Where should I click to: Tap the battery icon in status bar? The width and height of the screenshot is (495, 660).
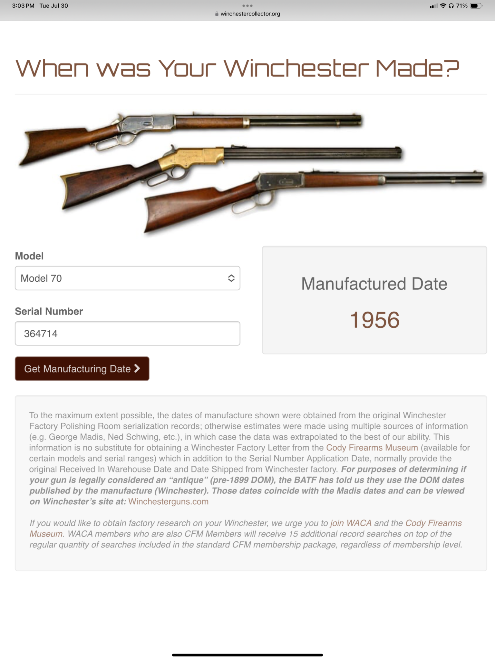476,6
